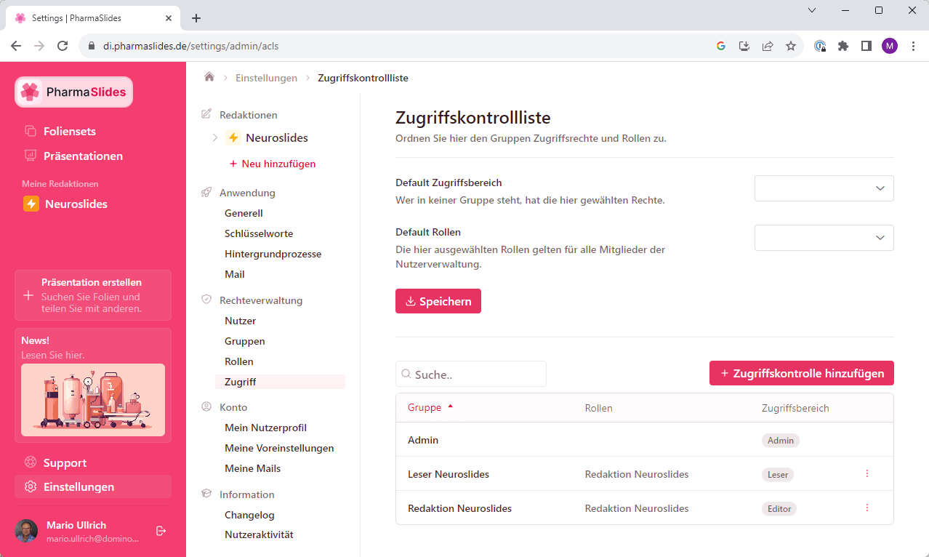Click the PharmaSlides logo
The image size is (929, 557).
[x=74, y=92]
